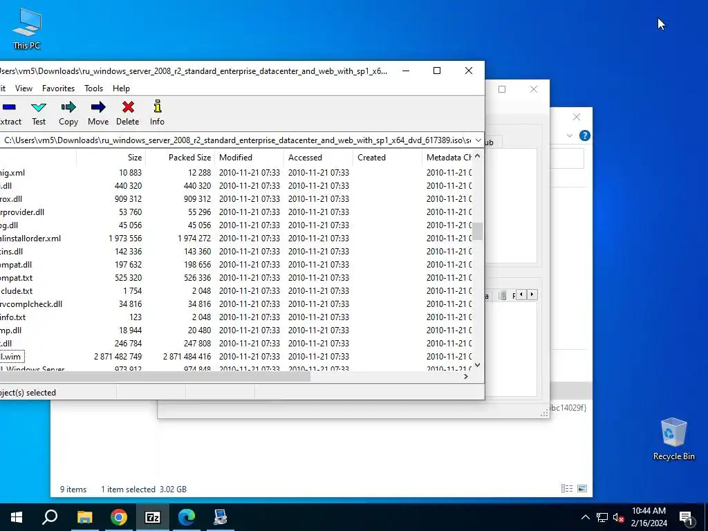Select the file row ending in tins.dll

coord(236,252)
